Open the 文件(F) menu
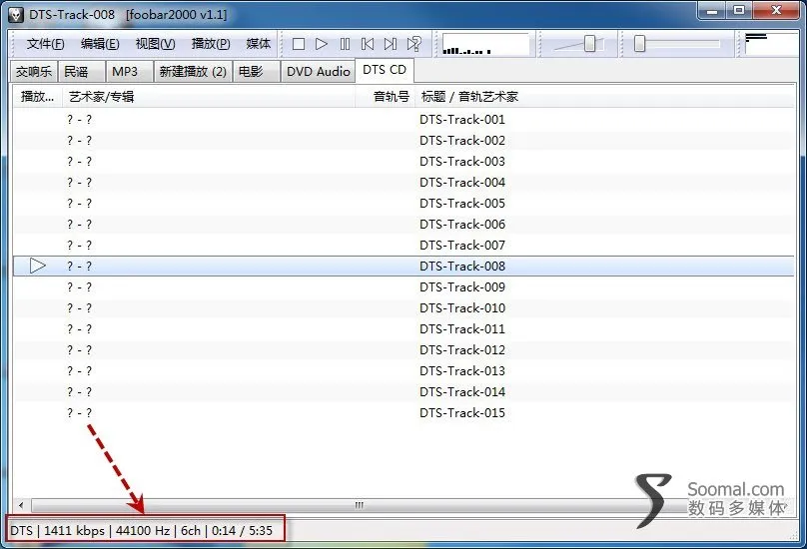This screenshot has width=807, height=549. (45, 44)
